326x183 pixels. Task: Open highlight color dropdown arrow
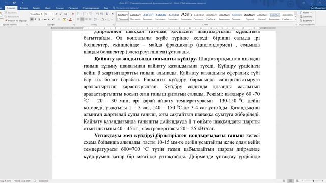[67, 19]
